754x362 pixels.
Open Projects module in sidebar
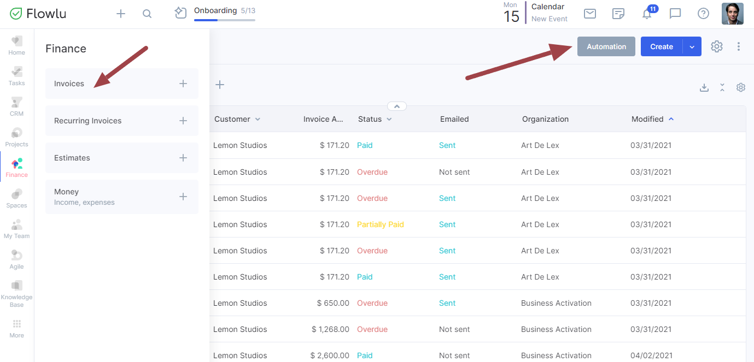click(17, 138)
